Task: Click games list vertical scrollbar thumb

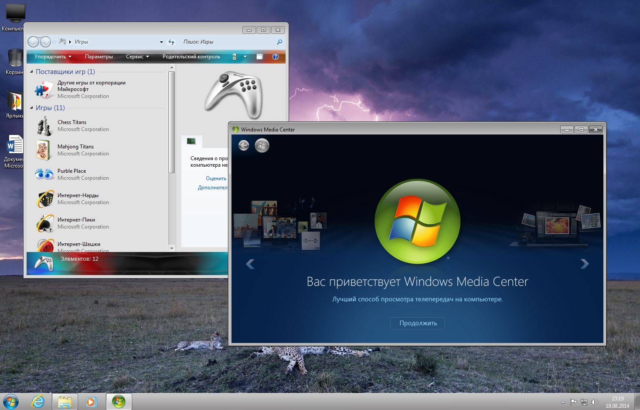Action: 172,122
